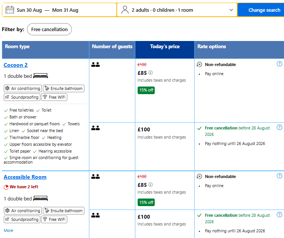Click the We have 2 left notice
Screen dimensions: 284x238
coord(24,187)
